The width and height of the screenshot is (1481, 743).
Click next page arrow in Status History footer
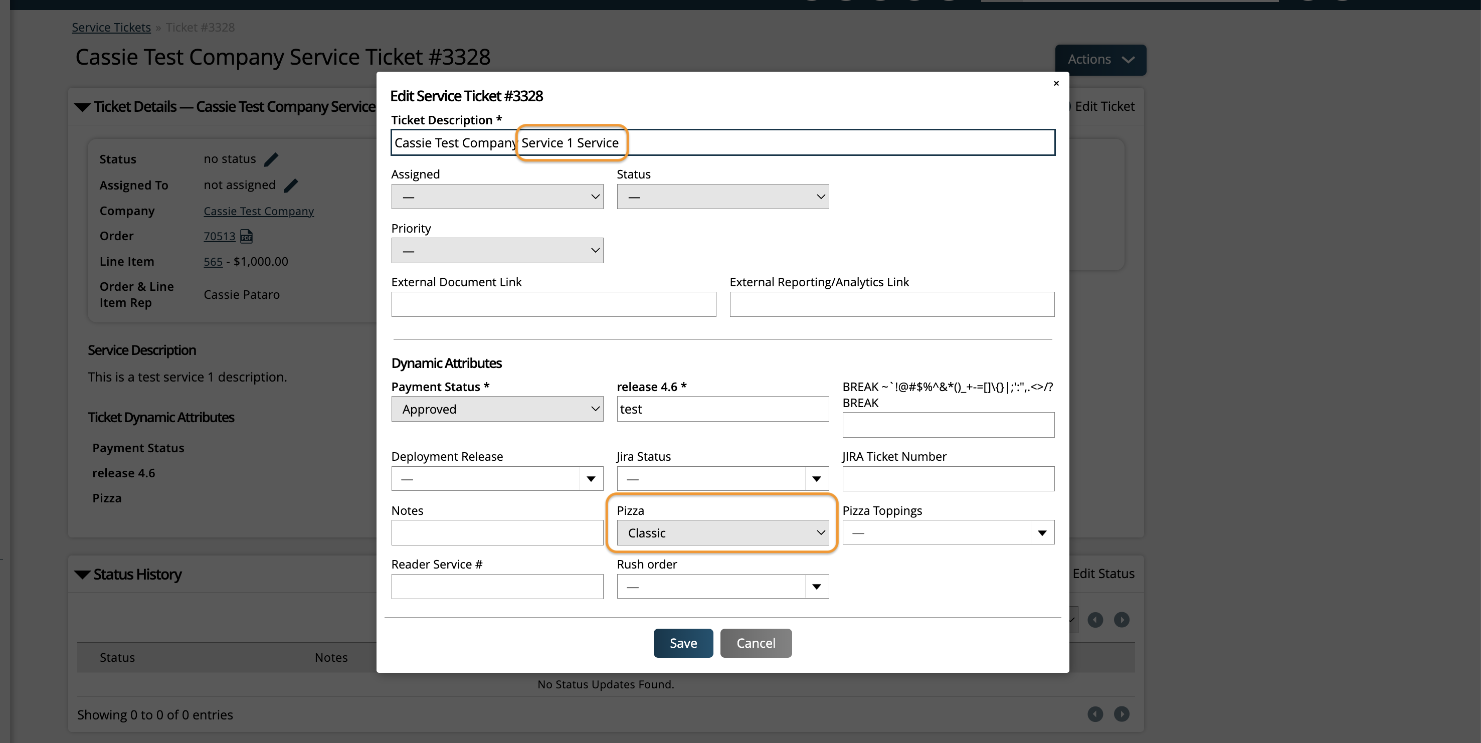coord(1121,714)
